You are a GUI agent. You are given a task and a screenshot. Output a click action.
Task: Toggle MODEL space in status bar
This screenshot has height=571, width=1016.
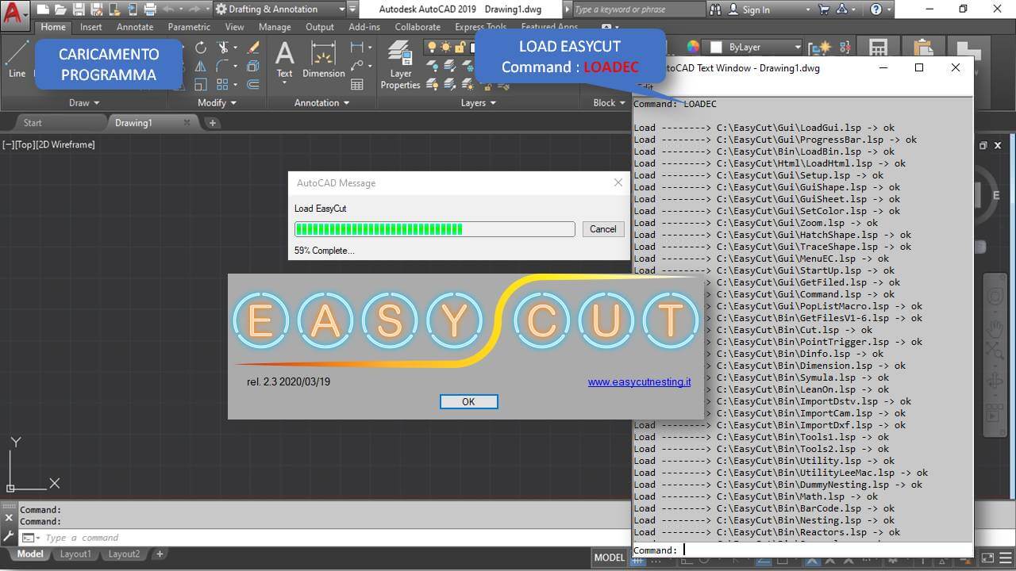click(x=609, y=558)
